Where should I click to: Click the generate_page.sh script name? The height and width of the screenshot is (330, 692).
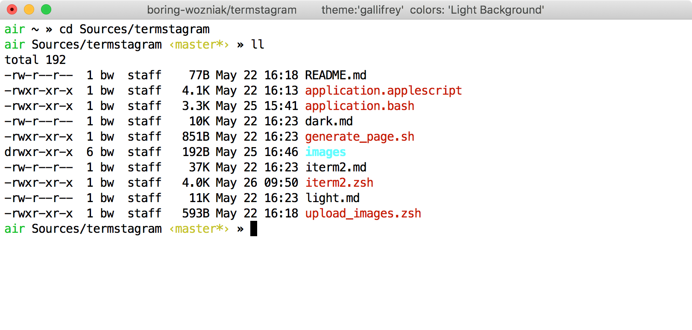(x=359, y=137)
